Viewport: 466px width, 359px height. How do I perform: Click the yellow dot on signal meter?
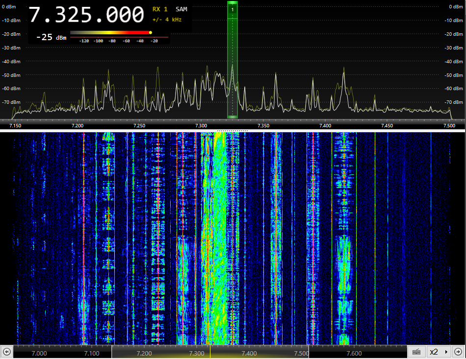coord(150,32)
